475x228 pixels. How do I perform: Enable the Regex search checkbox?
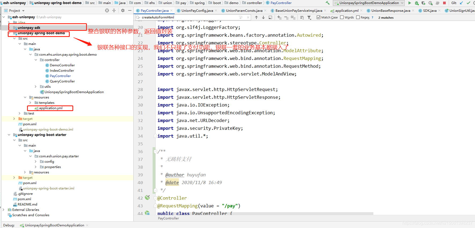(x=358, y=17)
